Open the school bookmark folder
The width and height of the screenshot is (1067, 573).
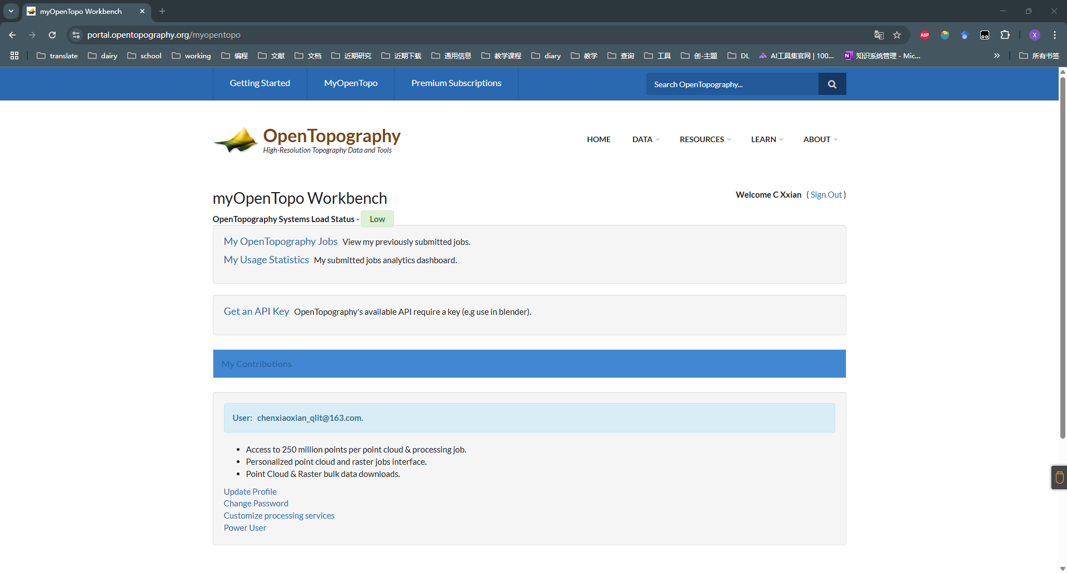(144, 56)
